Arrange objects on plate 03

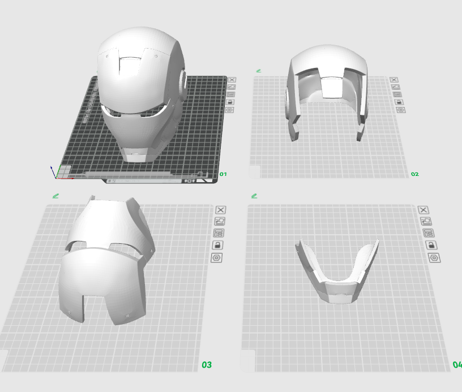click(219, 233)
